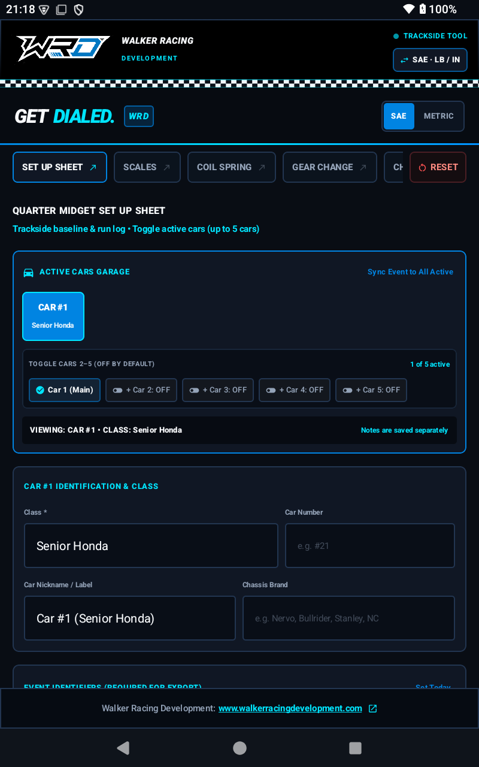
Task: Open the SET UP SHEET tab
Action: pos(60,167)
